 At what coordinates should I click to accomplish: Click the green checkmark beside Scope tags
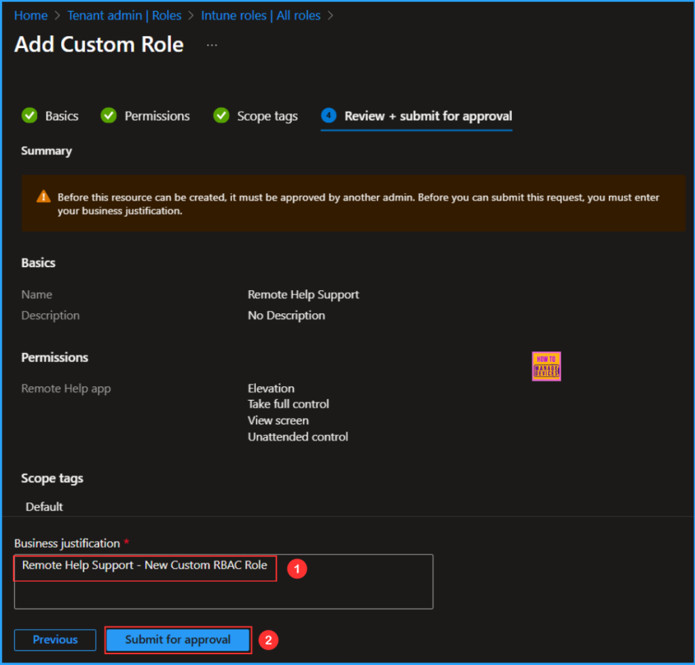[x=221, y=115]
